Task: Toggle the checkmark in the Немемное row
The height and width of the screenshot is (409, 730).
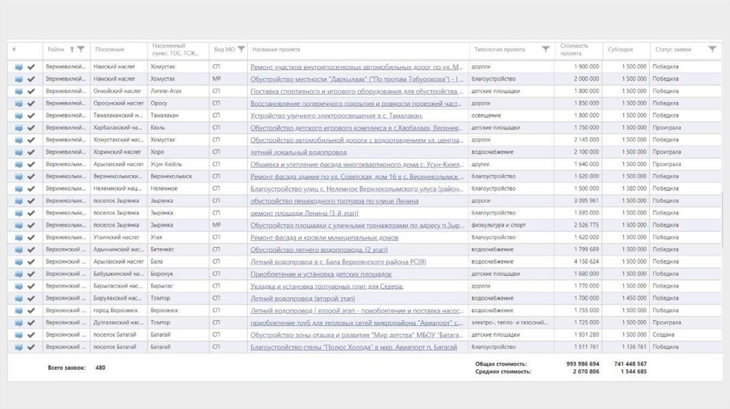Action: tap(31, 189)
